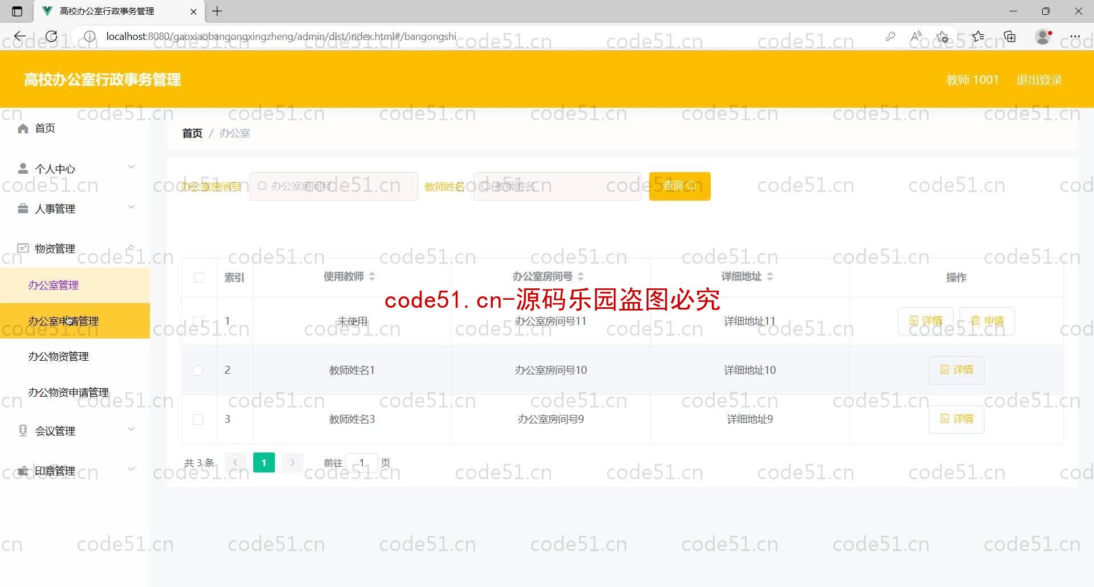This screenshot has height=587, width=1094.
Task: Click cell 未使用 in first row
Action: (352, 321)
